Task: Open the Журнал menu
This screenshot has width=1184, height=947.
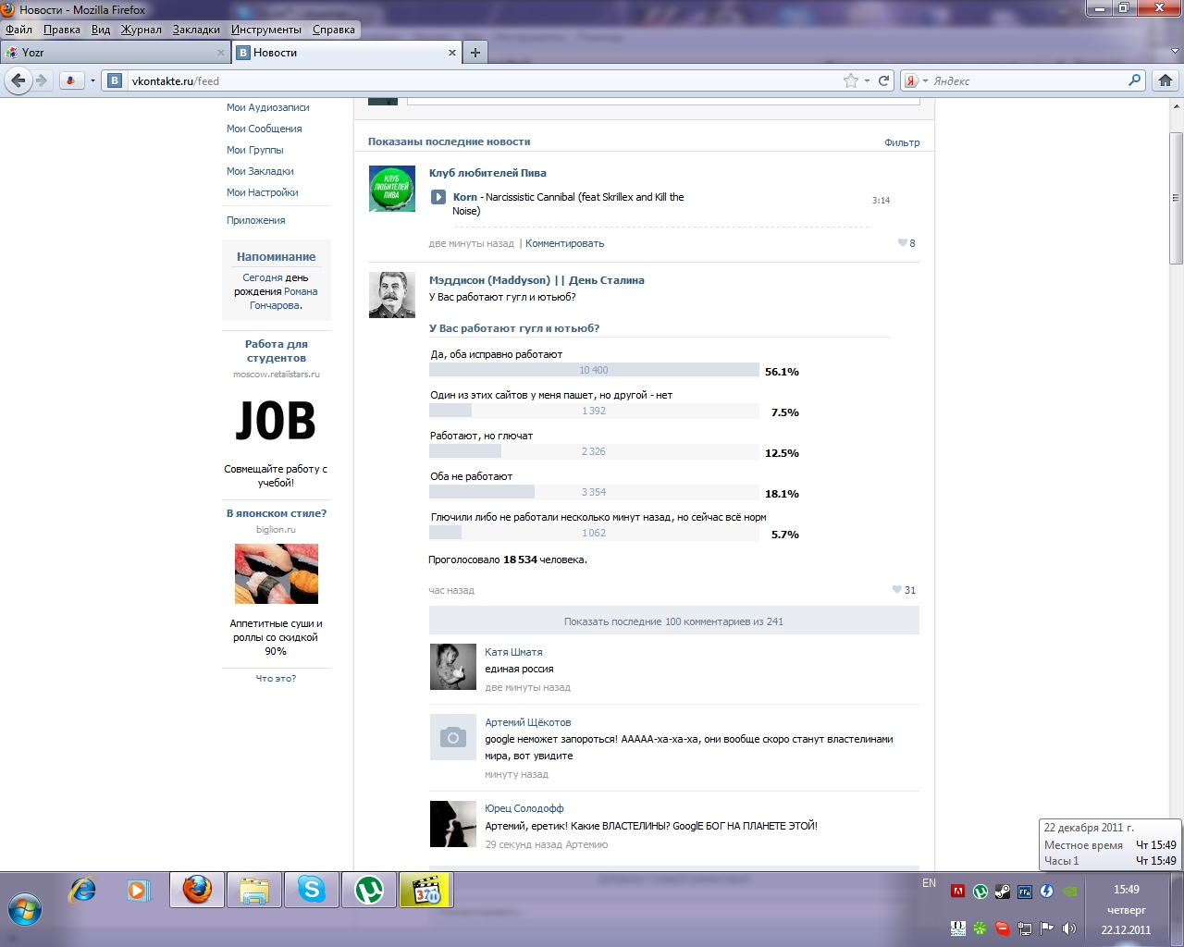Action: pyautogui.click(x=142, y=30)
